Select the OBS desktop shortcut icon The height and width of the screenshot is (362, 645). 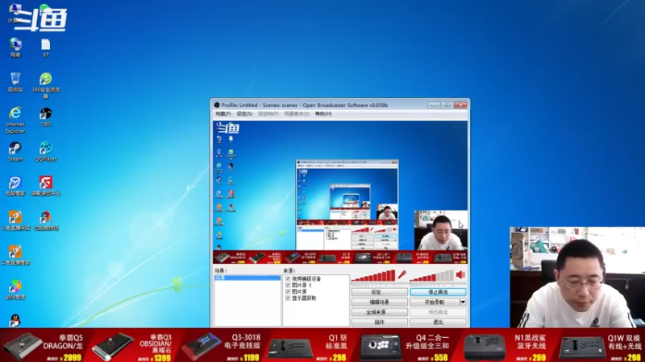tap(46, 117)
